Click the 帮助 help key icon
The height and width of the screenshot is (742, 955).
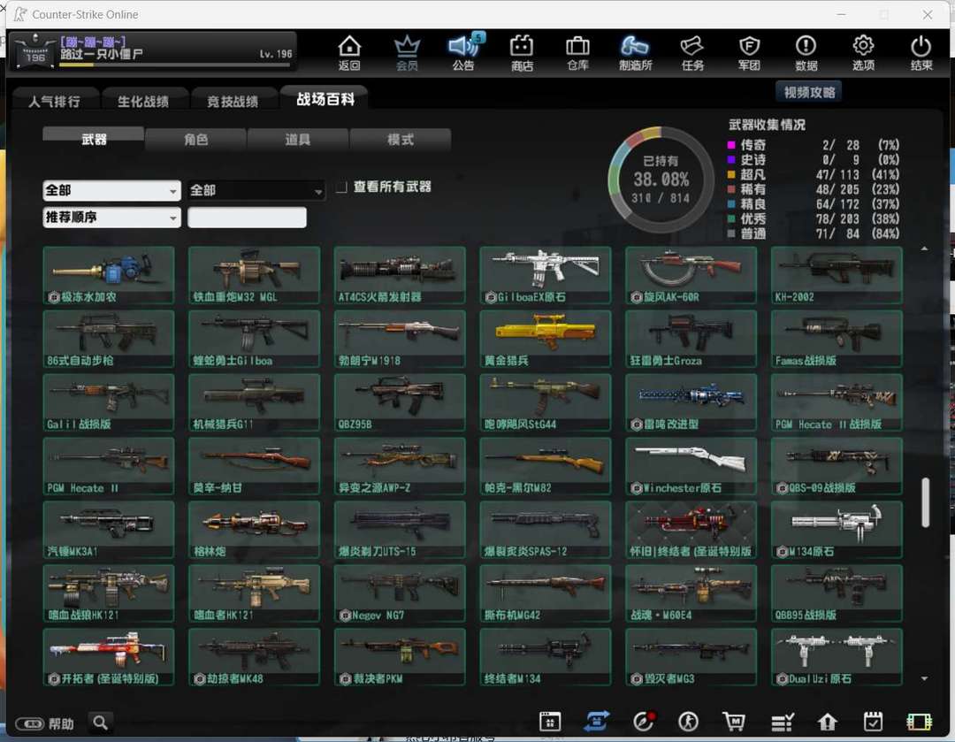[30, 723]
